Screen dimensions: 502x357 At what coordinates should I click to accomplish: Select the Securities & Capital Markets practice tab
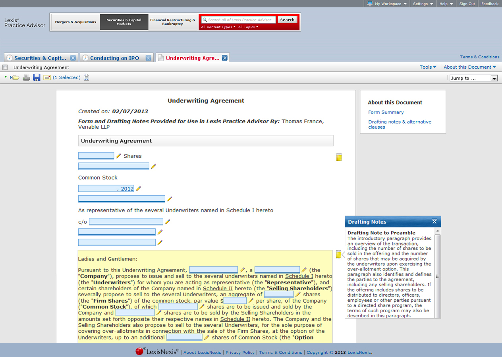click(x=124, y=22)
